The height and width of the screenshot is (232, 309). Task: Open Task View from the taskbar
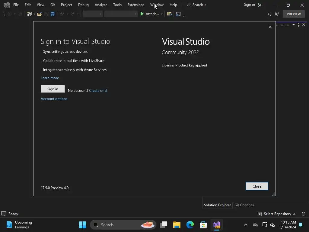[164, 225]
